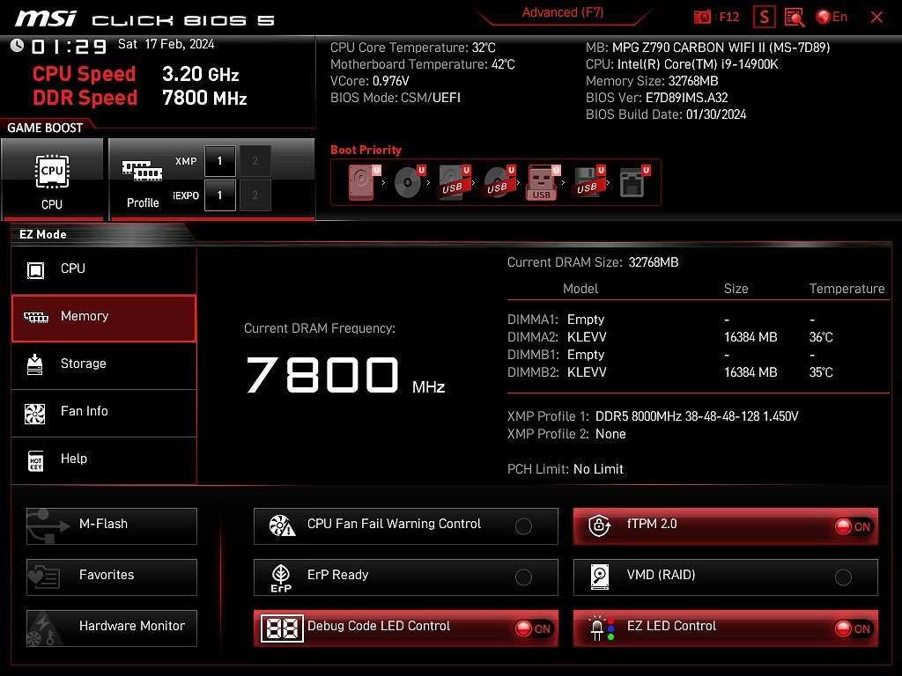This screenshot has width=902, height=676.
Task: Activate iEXPO profile 1 button
Action: pyautogui.click(x=219, y=195)
